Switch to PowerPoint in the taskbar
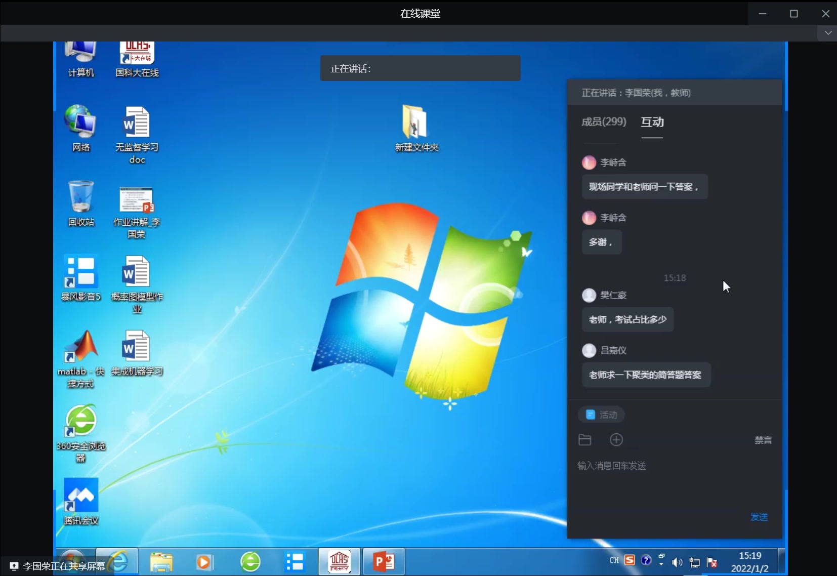The width and height of the screenshot is (837, 576). coord(384,561)
